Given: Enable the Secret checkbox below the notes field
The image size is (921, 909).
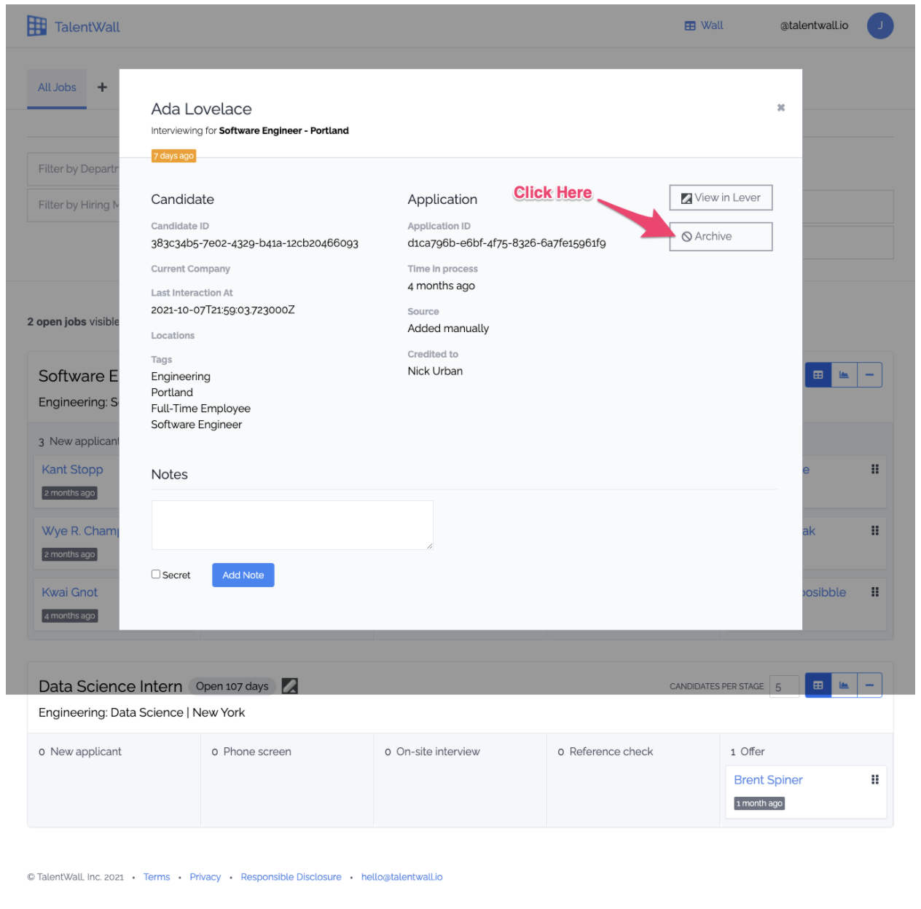Looking at the screenshot, I should coord(155,574).
